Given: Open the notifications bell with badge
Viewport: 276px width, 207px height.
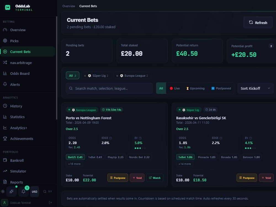Looking at the screenshot, I should [23, 192].
